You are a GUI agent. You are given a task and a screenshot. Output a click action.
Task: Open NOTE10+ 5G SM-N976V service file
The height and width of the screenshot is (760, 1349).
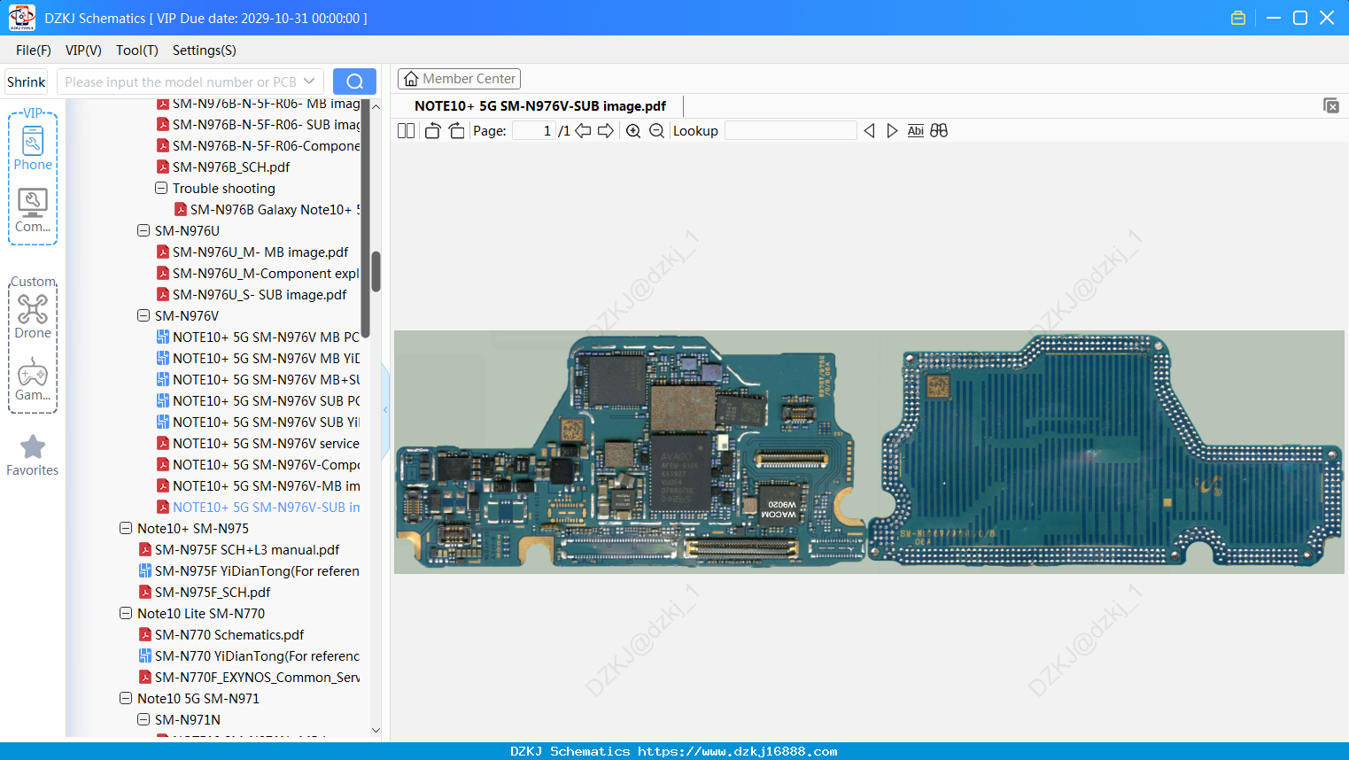[266, 444]
